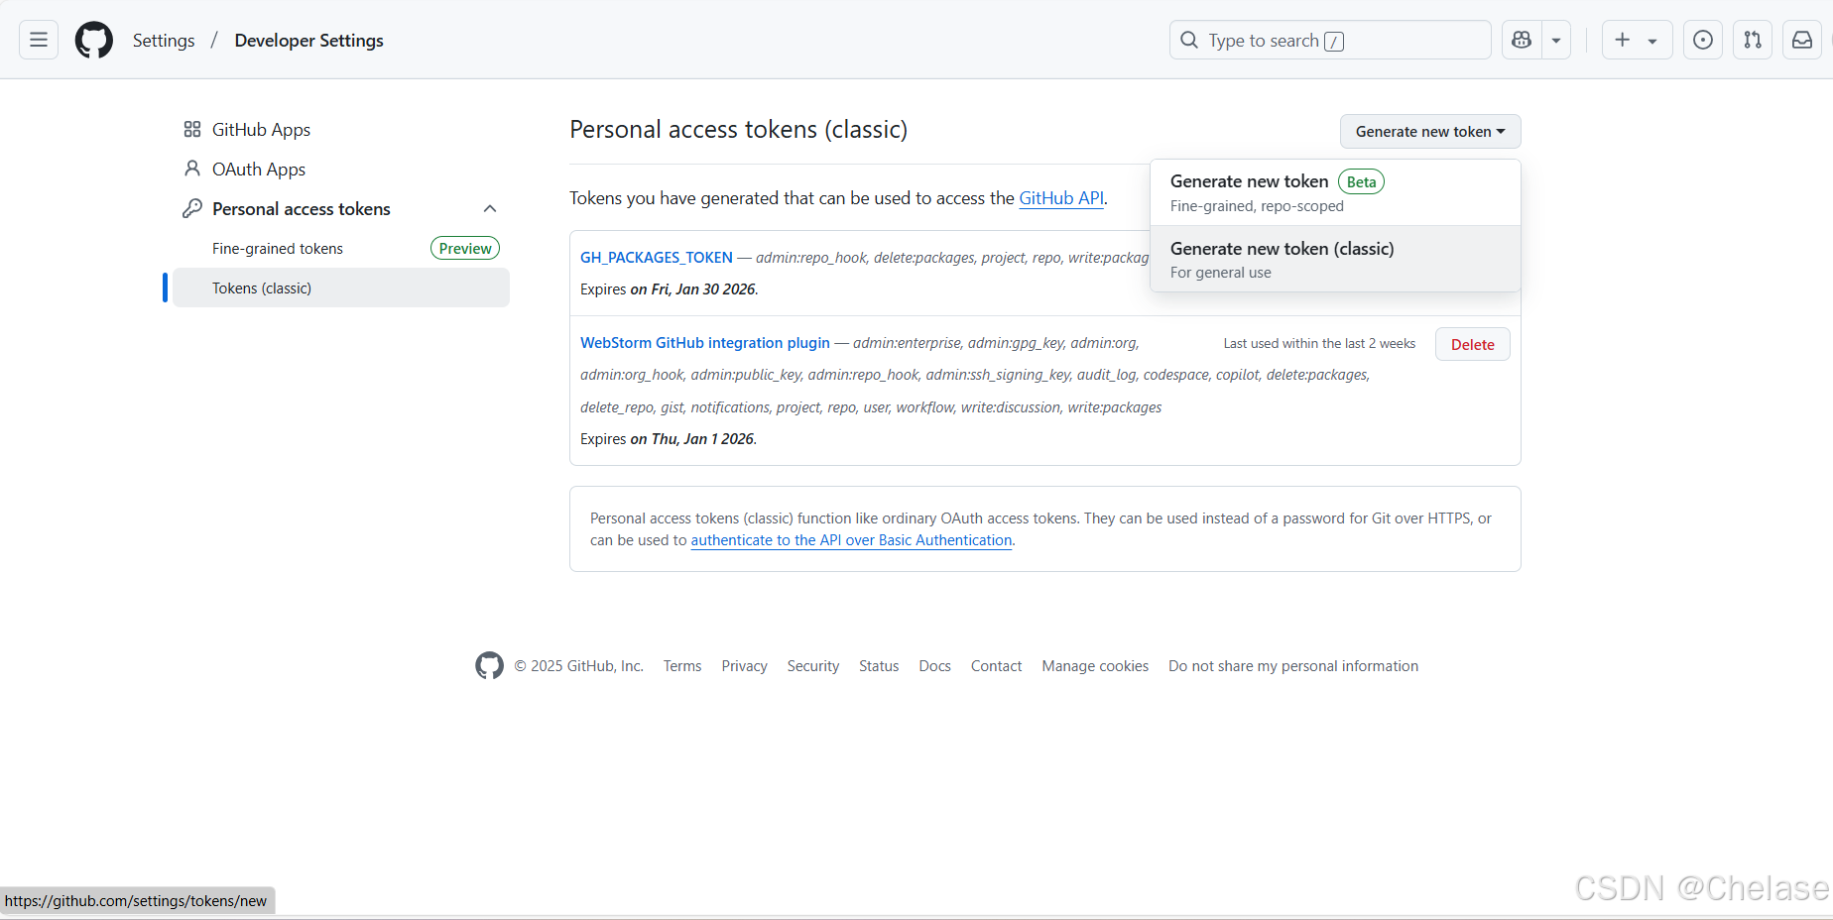Open Manage cookies footer link
1833x920 pixels.
point(1095,666)
